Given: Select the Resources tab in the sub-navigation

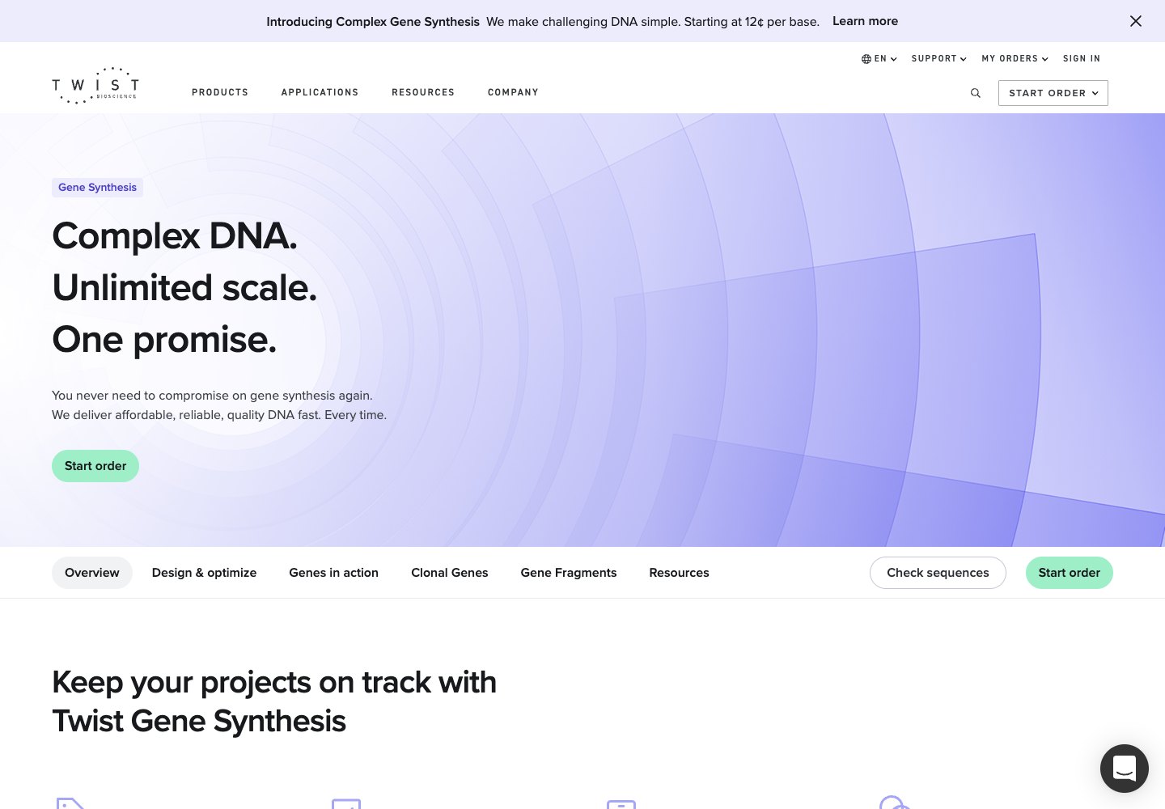Looking at the screenshot, I should (x=679, y=573).
